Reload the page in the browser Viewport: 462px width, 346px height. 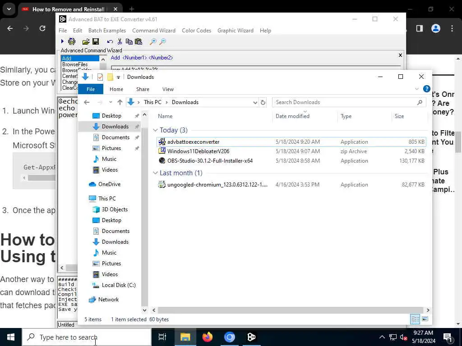42,28
